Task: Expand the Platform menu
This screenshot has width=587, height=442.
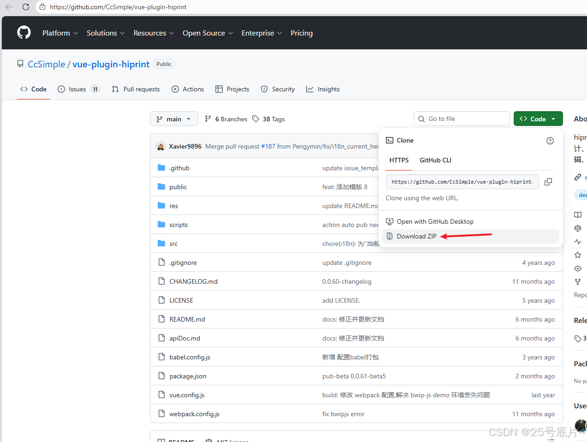Action: (60, 33)
